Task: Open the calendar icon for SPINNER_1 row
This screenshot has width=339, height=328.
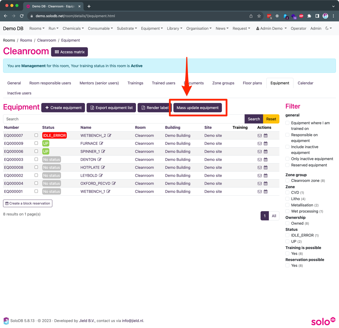Action: [266, 152]
